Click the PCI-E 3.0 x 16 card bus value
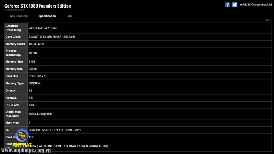The image size is (274, 154). 38,76
